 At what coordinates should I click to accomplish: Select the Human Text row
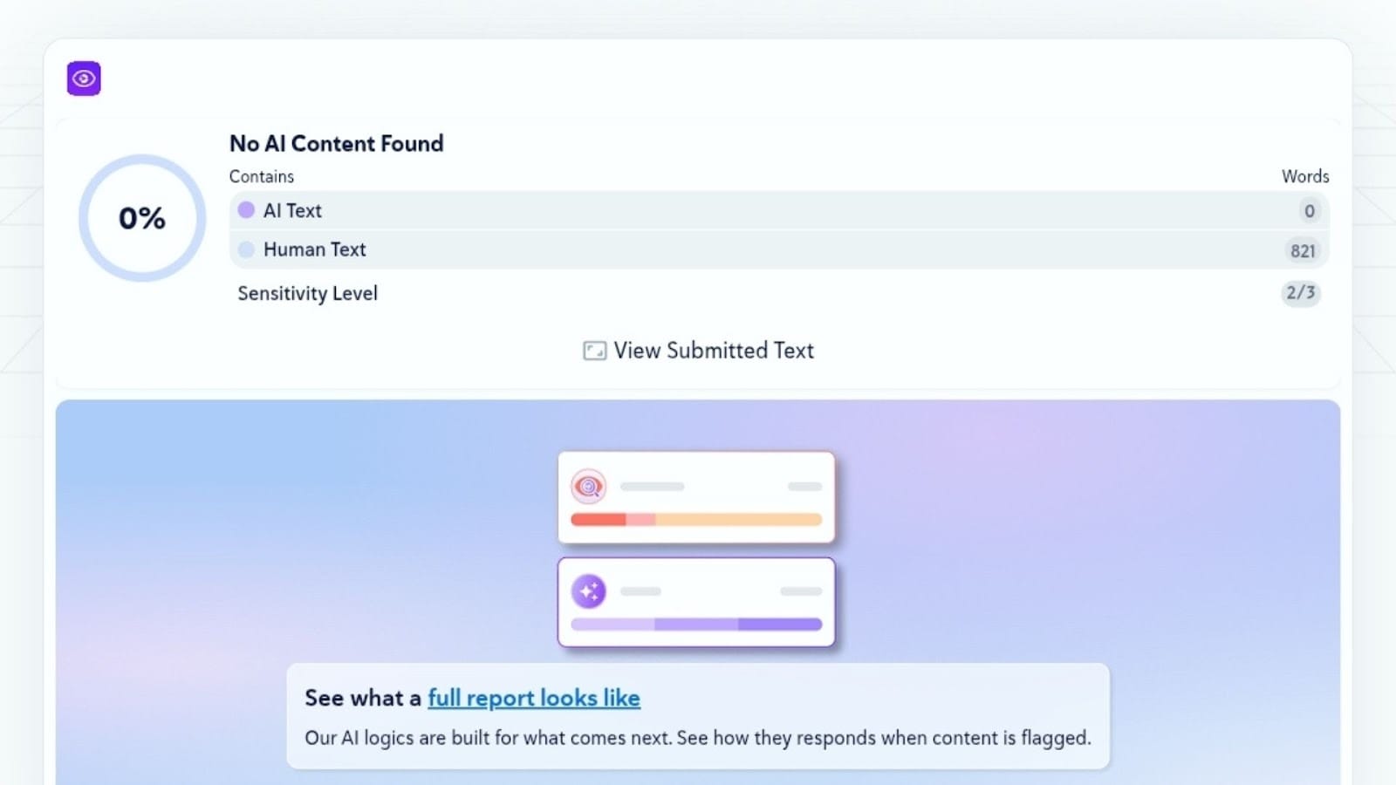(777, 249)
